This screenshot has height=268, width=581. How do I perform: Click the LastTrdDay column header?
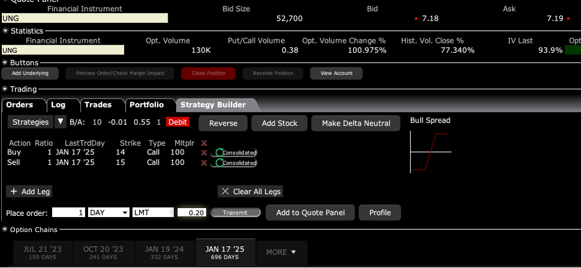click(84, 143)
